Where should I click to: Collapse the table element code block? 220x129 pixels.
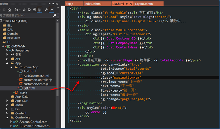(68, 30)
